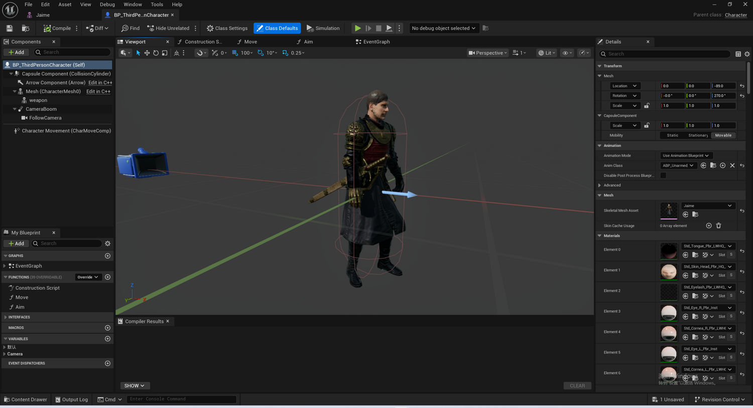Save the current blueprint asset
The width and height of the screenshot is (753, 408).
coord(10,28)
